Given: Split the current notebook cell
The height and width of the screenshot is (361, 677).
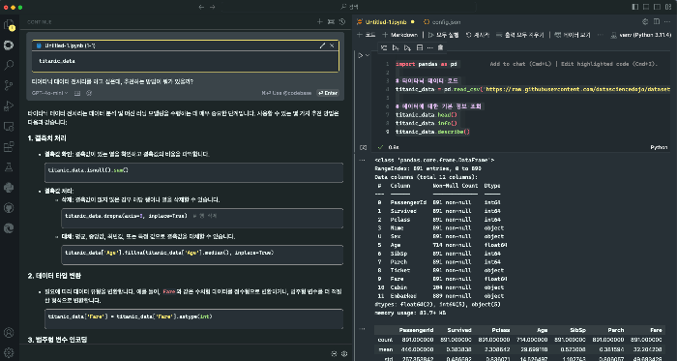Looking at the screenshot, I should point(419,47).
